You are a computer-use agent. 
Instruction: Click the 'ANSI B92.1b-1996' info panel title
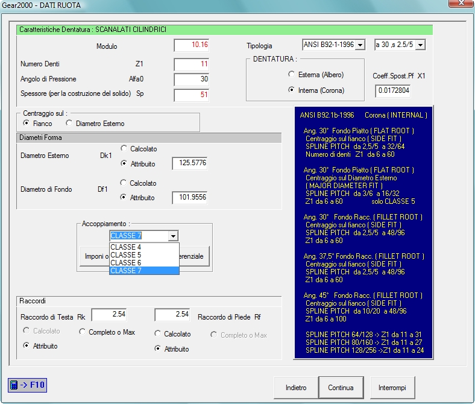(327, 115)
